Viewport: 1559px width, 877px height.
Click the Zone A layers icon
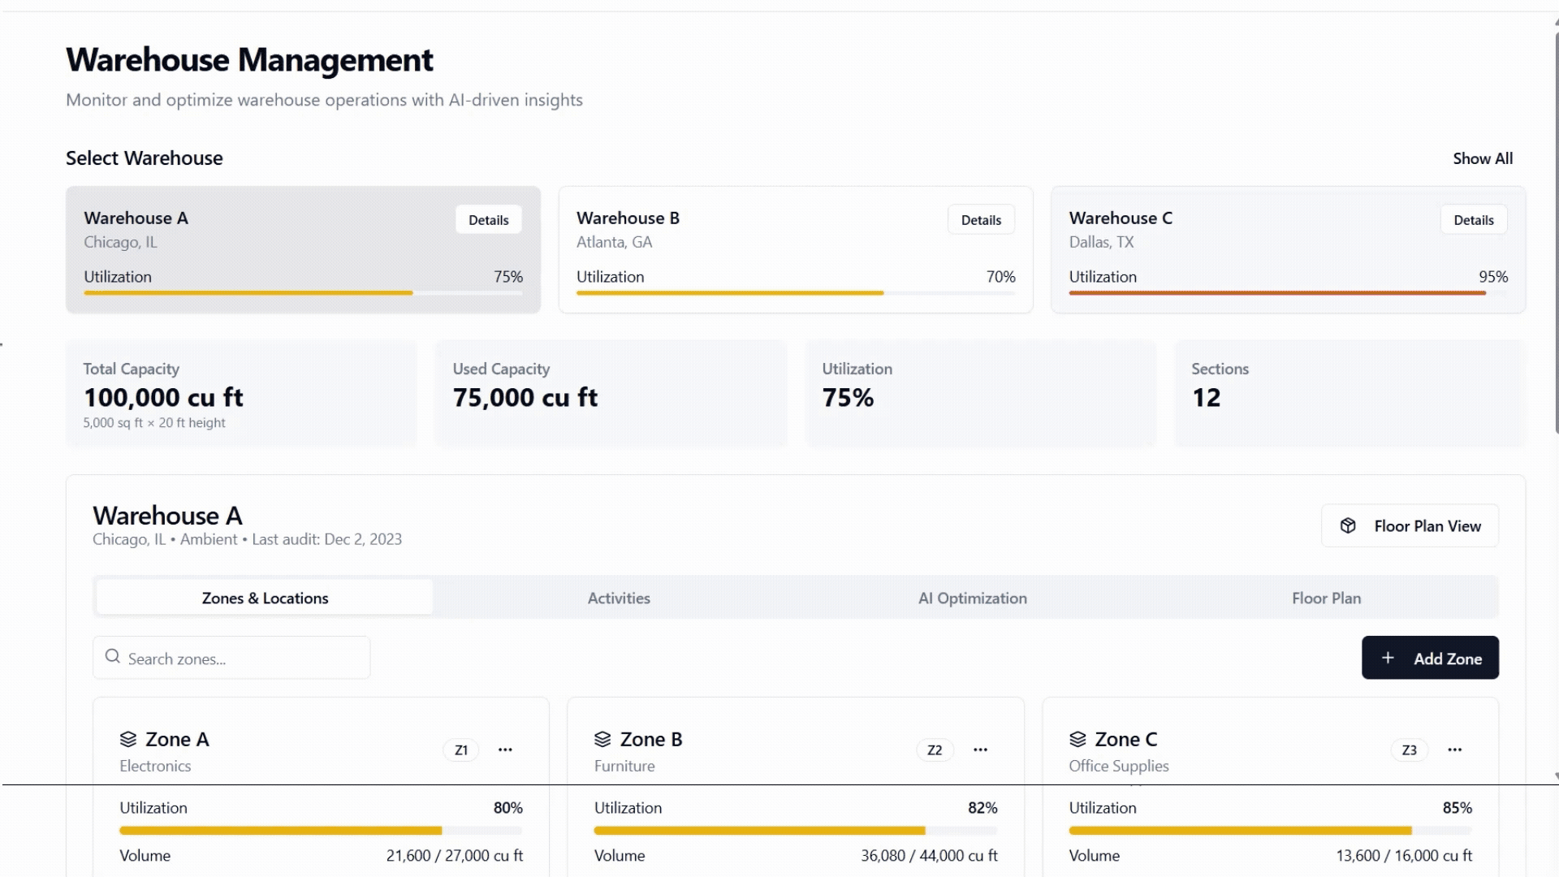pyautogui.click(x=128, y=739)
